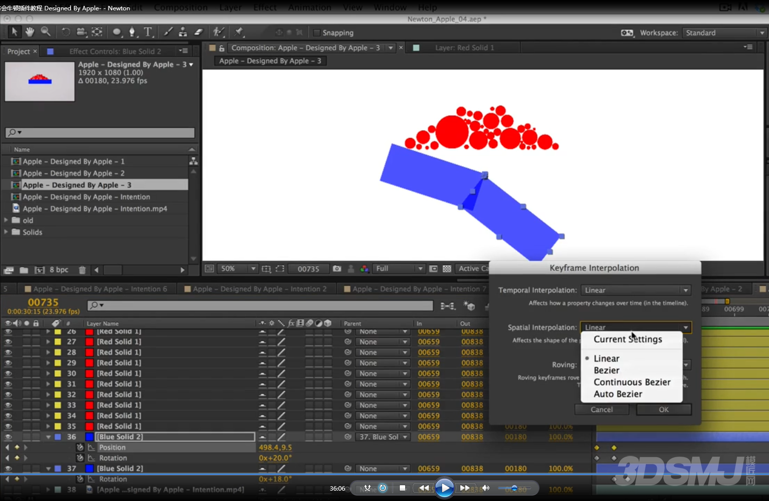Expand the Solids folder in Project
Viewport: 769px width, 501px height.
click(x=6, y=232)
